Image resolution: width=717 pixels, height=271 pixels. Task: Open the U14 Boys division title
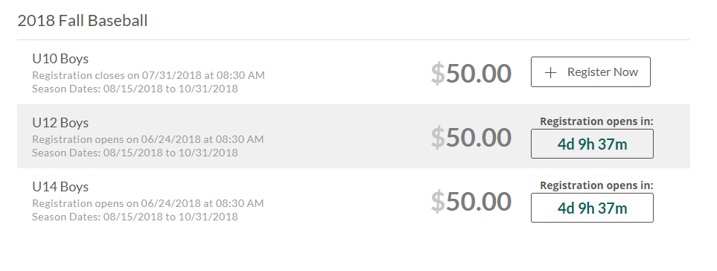pos(60,186)
